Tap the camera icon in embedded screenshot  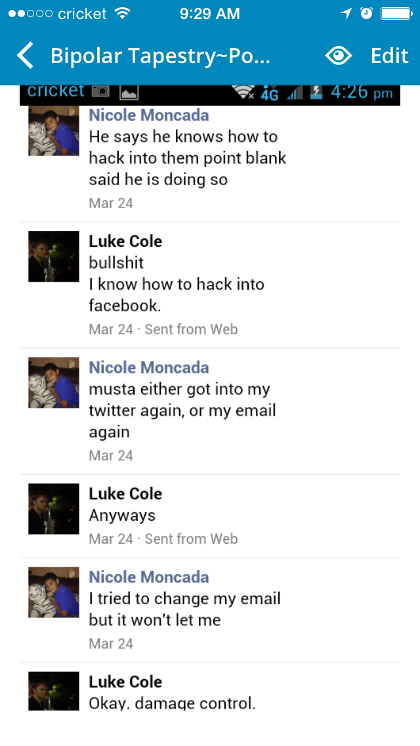100,91
